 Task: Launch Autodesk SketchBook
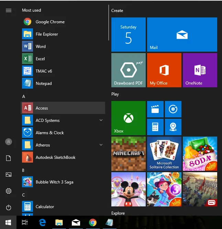click(x=63, y=157)
